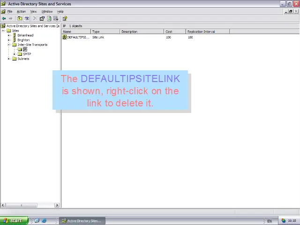Click the Active Directory Sites taskbar button
The image size is (300, 225).
click(82, 221)
